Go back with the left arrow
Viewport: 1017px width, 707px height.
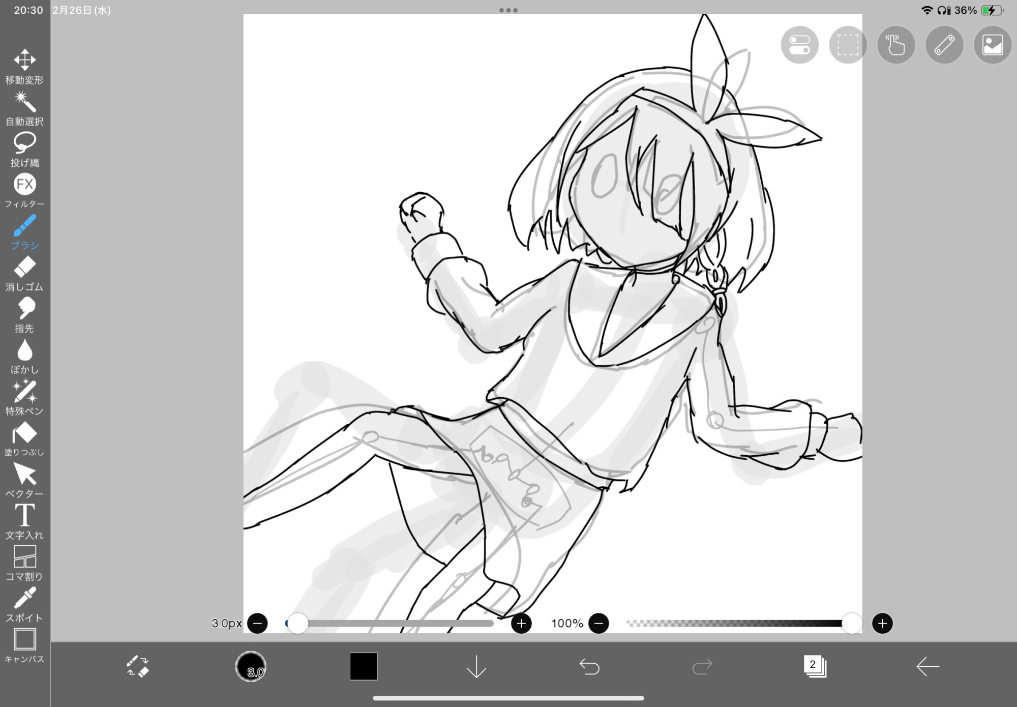pyautogui.click(x=928, y=666)
